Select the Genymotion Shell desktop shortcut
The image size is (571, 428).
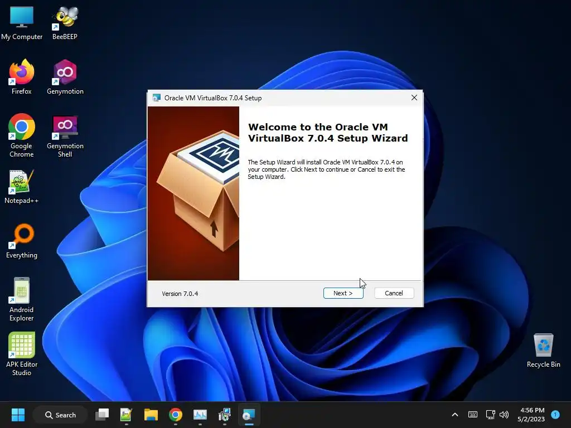coord(65,135)
